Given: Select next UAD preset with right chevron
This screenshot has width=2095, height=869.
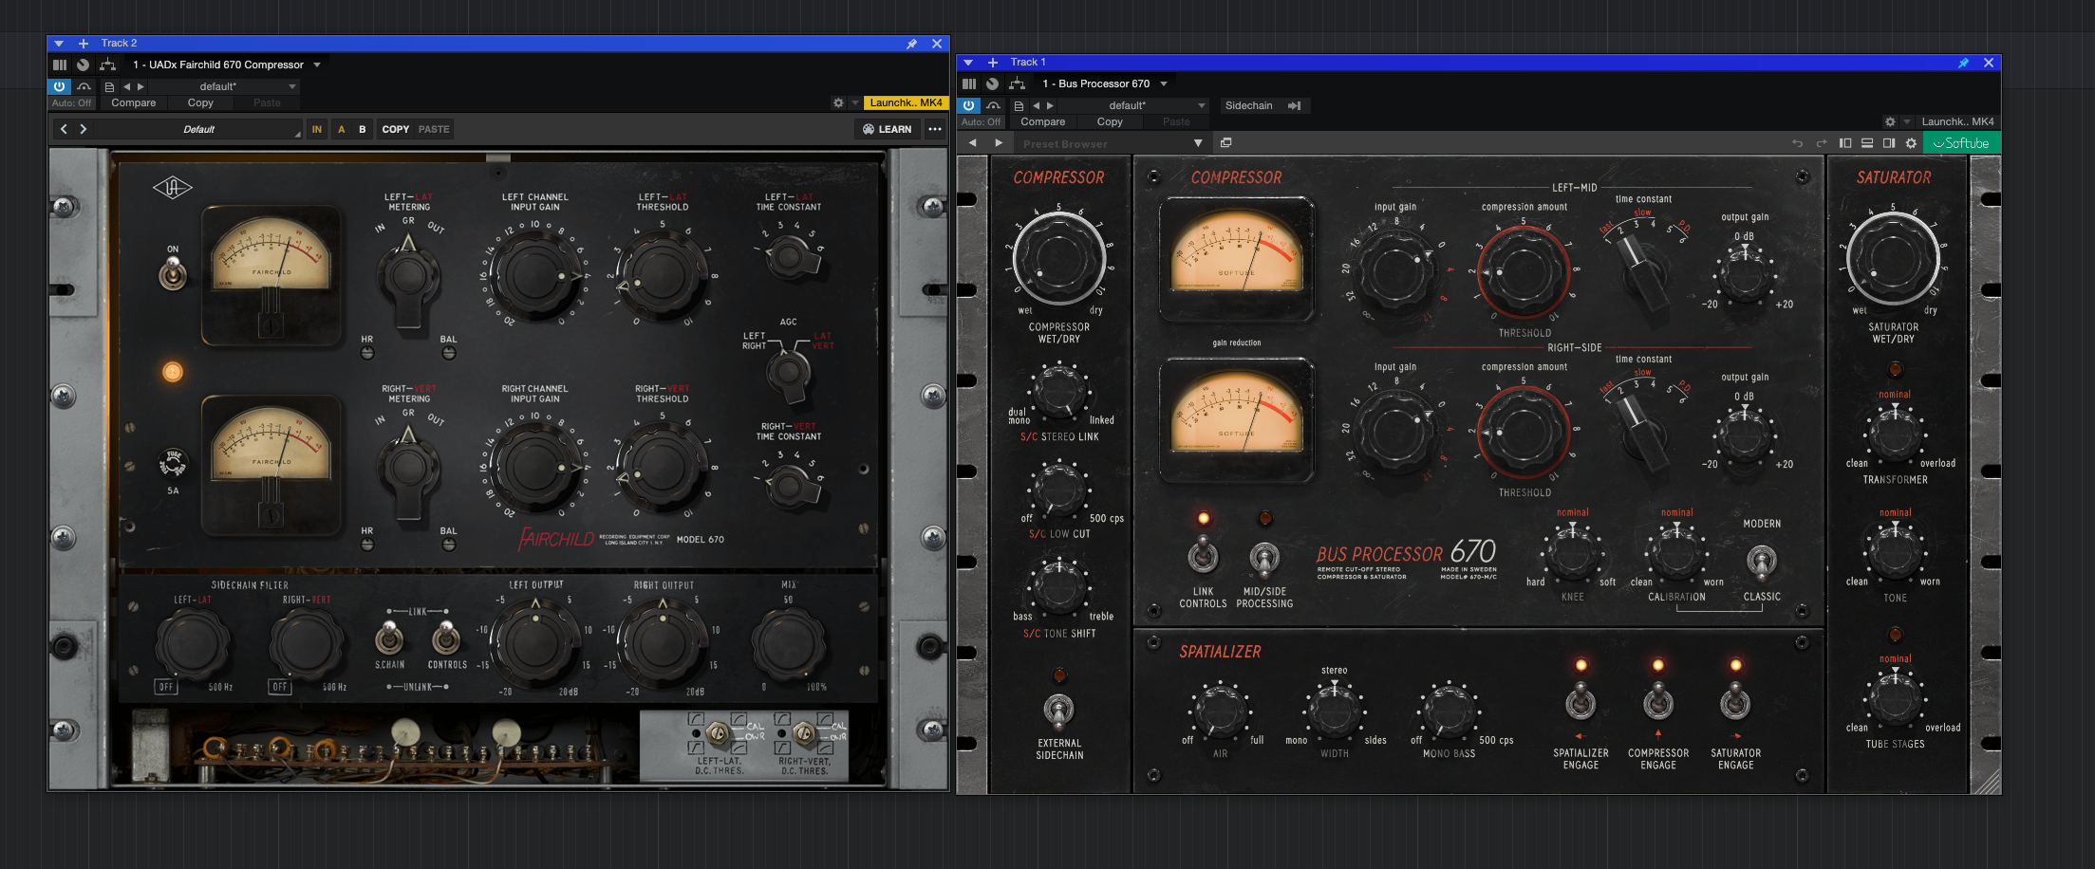Looking at the screenshot, I should 84,129.
